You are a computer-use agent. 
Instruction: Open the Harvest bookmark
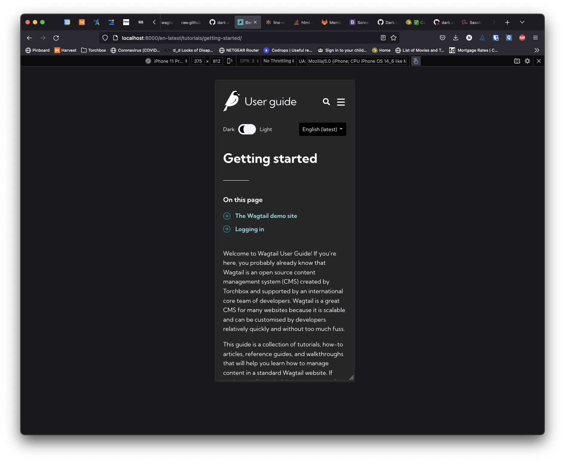pyautogui.click(x=65, y=50)
